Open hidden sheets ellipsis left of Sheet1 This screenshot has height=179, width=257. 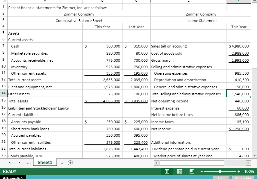[x=29, y=163]
